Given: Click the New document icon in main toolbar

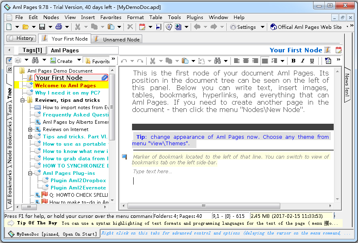Looking at the screenshot, I should (9, 27).
